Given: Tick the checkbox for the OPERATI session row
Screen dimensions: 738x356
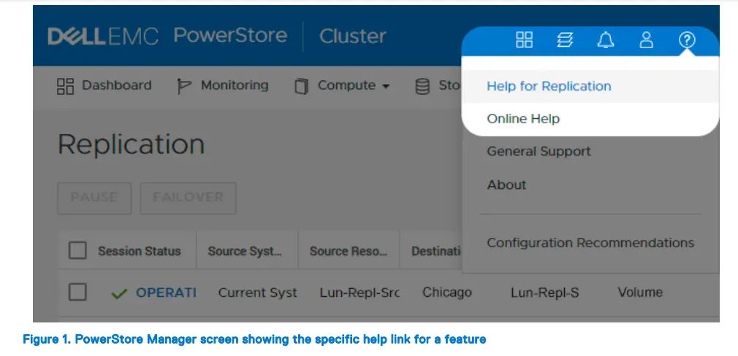Looking at the screenshot, I should coord(77,292).
